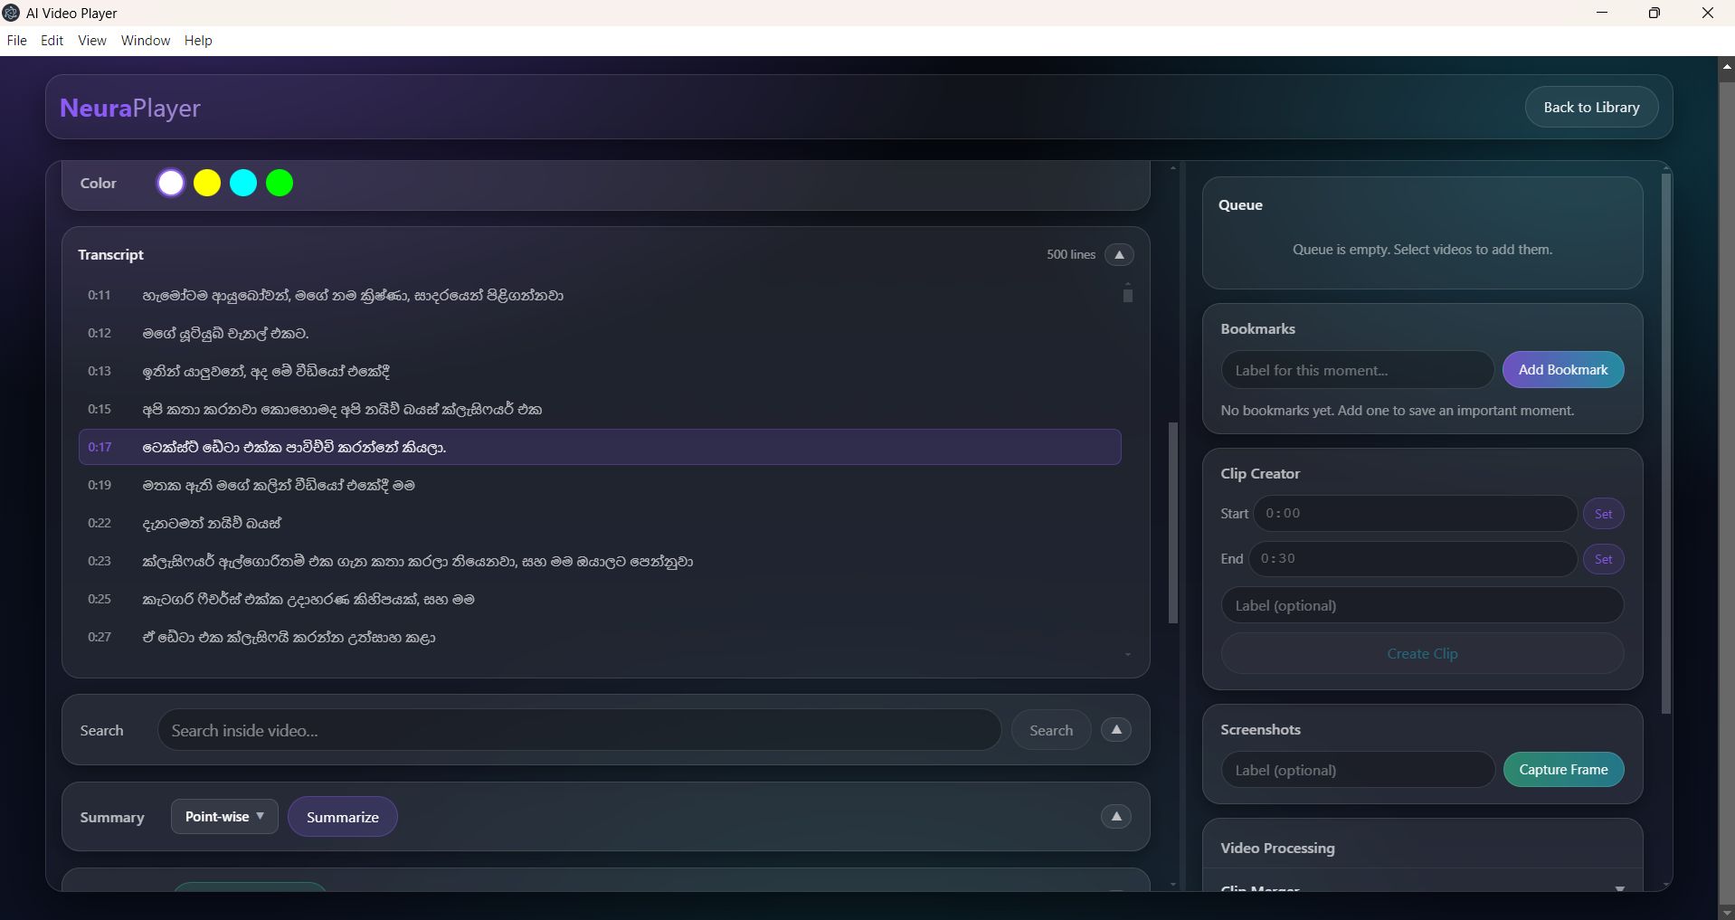
Task: Jump to transcript line at 0:19
Action: click(600, 486)
